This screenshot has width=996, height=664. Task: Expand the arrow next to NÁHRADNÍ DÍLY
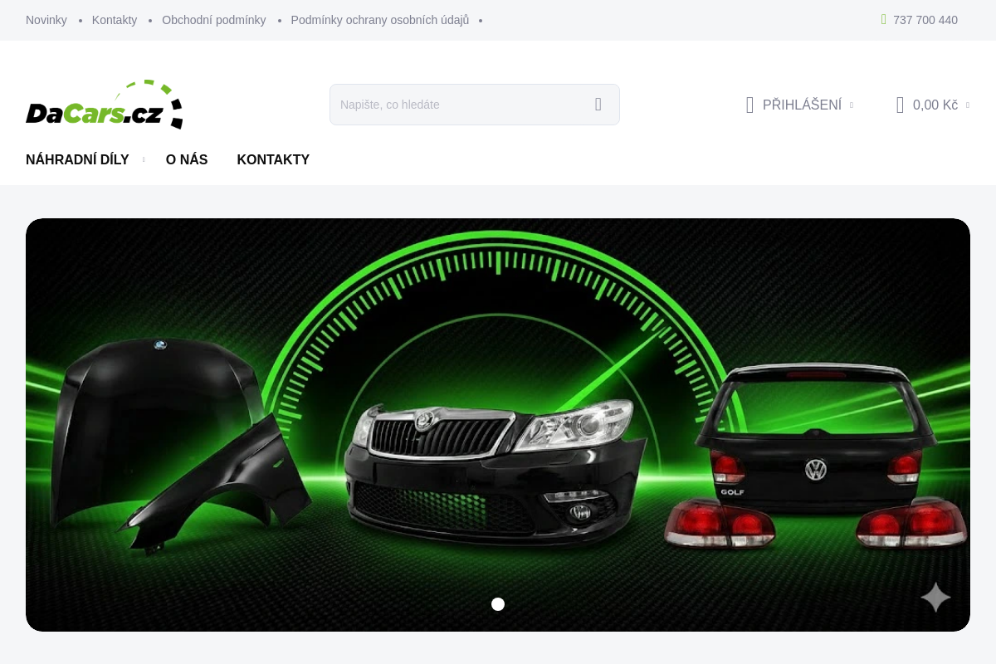pos(143,159)
